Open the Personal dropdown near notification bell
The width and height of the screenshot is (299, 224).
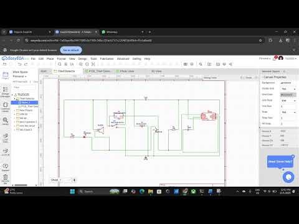point(265,58)
